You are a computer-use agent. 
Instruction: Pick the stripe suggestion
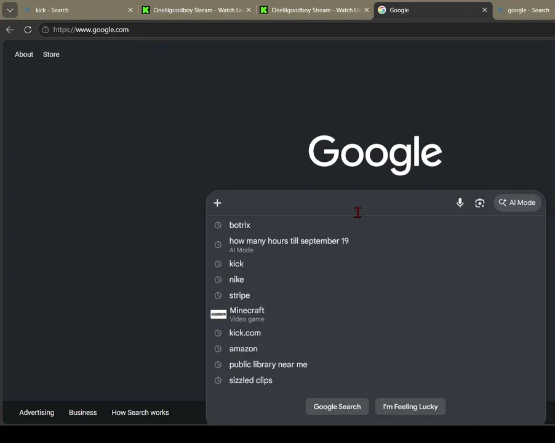(x=375, y=295)
